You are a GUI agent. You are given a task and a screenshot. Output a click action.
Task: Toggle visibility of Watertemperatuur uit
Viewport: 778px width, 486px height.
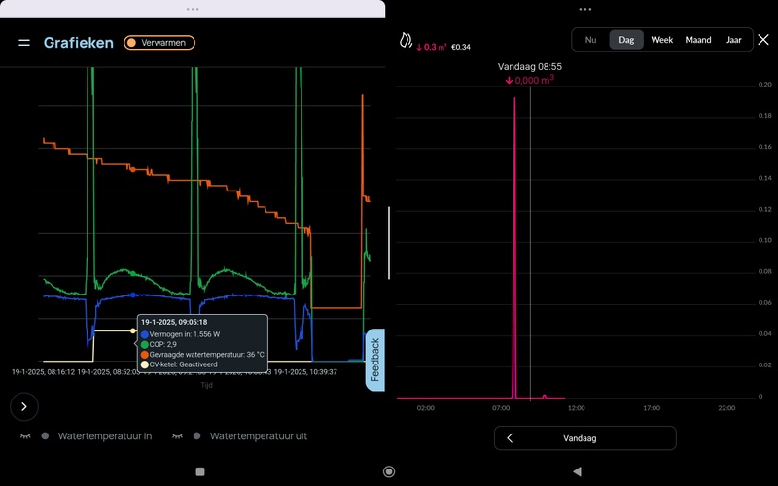click(178, 436)
